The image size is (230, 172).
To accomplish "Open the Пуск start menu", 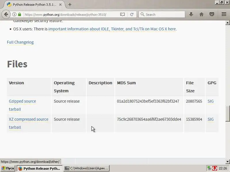I will [8, 168].
